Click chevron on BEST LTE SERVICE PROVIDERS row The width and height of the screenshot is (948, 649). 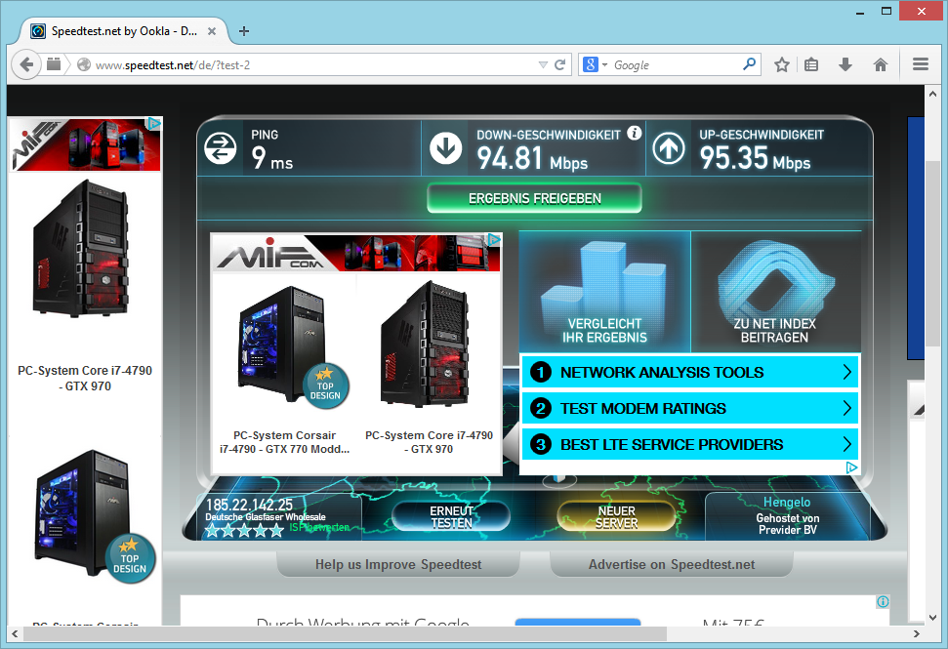(847, 445)
